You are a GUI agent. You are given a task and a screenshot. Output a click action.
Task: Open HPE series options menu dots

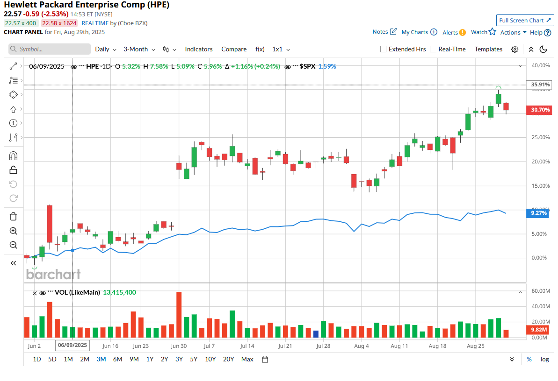coord(81,66)
